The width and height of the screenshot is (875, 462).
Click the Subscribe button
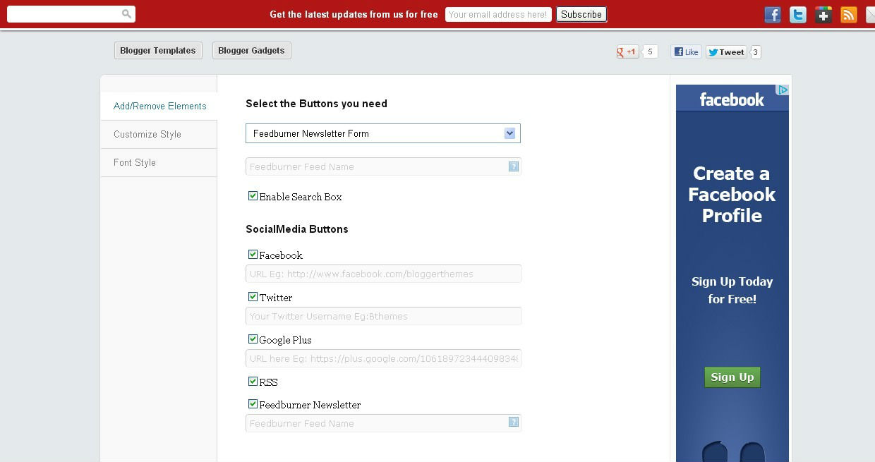pyautogui.click(x=581, y=14)
